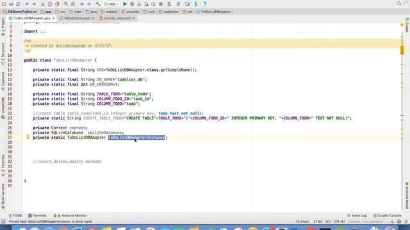Start debugging with bug icon
Screen dimensions: 410x230
(x=132, y=4)
